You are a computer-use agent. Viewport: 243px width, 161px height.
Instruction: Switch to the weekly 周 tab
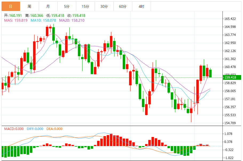point(29,6)
